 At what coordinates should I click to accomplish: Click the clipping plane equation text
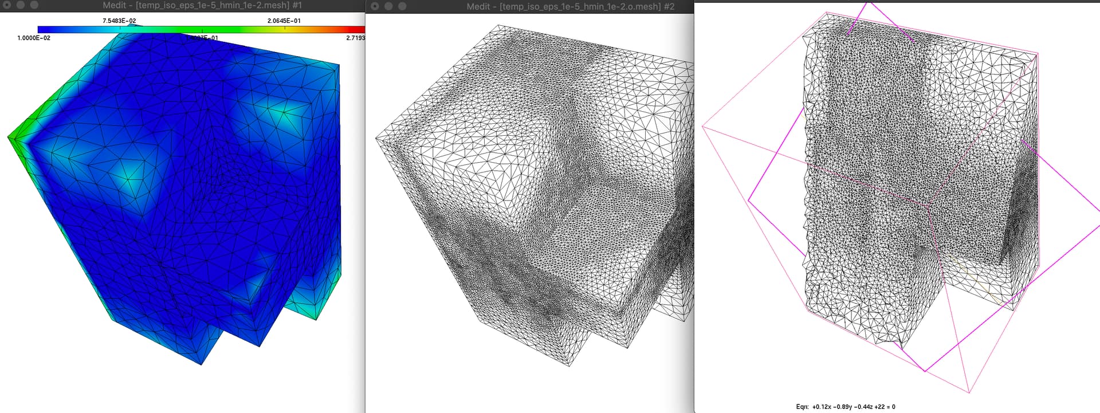tap(846, 407)
